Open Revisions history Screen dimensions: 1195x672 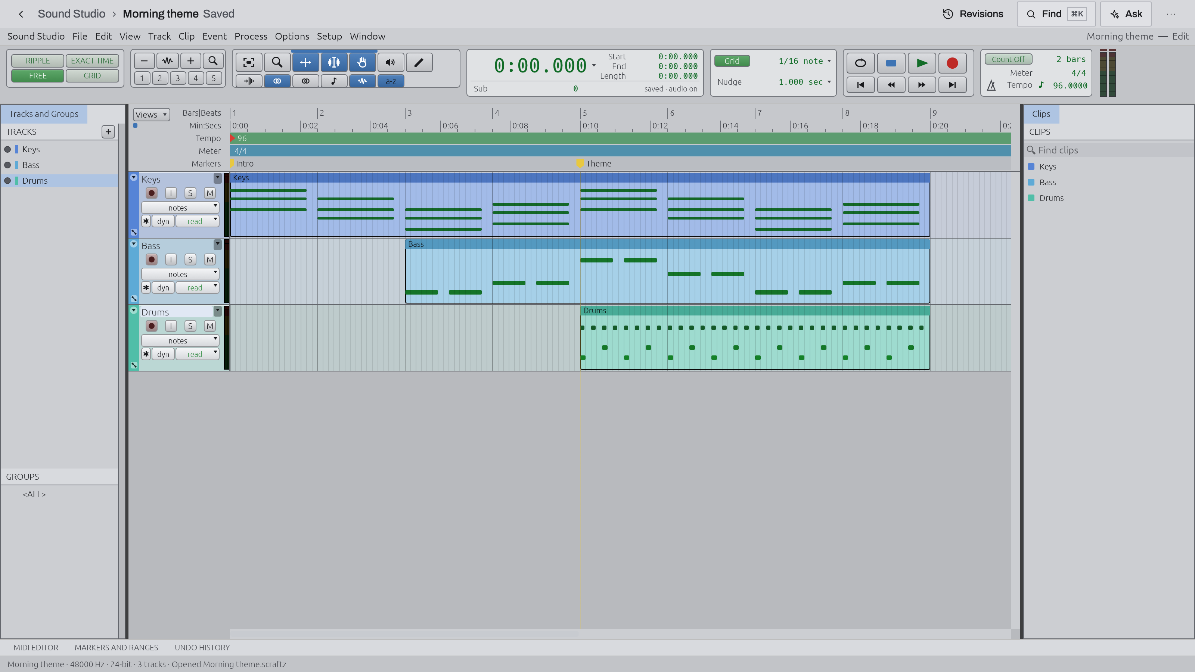click(x=973, y=14)
